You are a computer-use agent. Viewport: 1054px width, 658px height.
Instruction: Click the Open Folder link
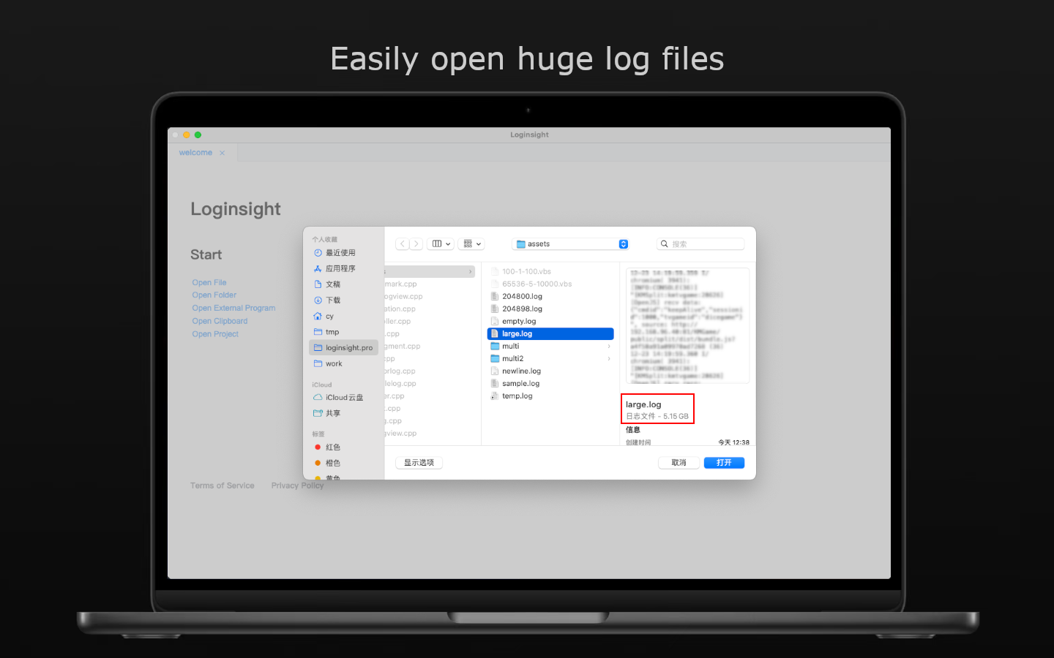tap(214, 295)
